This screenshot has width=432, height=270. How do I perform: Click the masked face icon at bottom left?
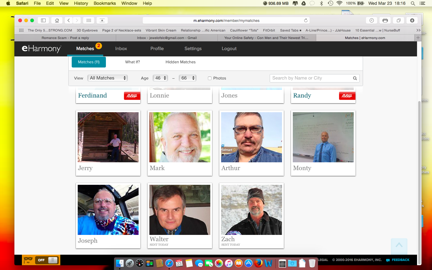28,260
